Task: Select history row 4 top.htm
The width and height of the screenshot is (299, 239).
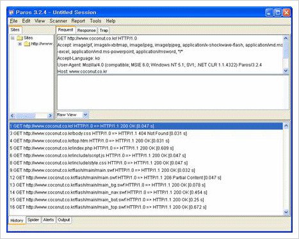Action: tap(146, 141)
